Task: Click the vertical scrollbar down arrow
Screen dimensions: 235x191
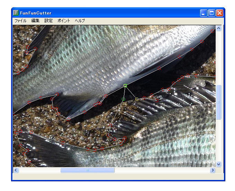Action: tap(218, 164)
